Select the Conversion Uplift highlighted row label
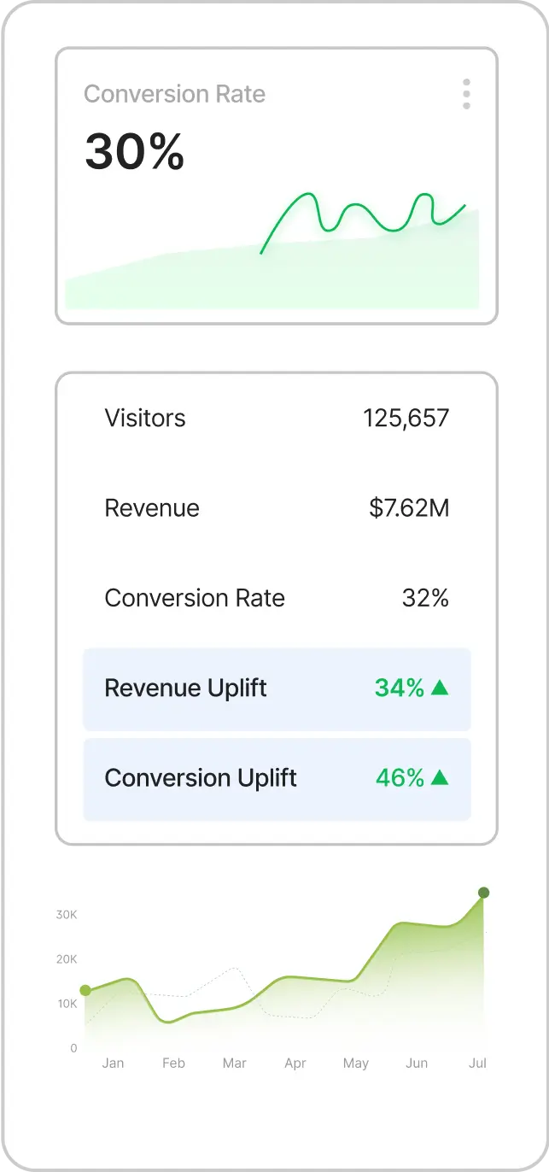Image resolution: width=549 pixels, height=1172 pixels. (201, 778)
